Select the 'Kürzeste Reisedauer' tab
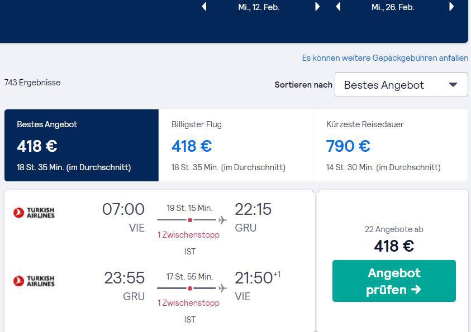471x332 pixels. click(390, 145)
